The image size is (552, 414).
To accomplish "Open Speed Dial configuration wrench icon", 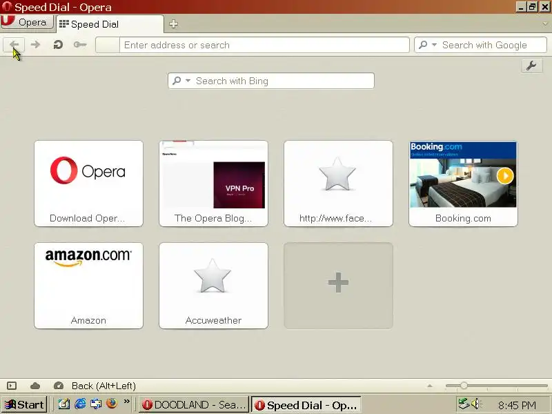I will tap(531, 66).
